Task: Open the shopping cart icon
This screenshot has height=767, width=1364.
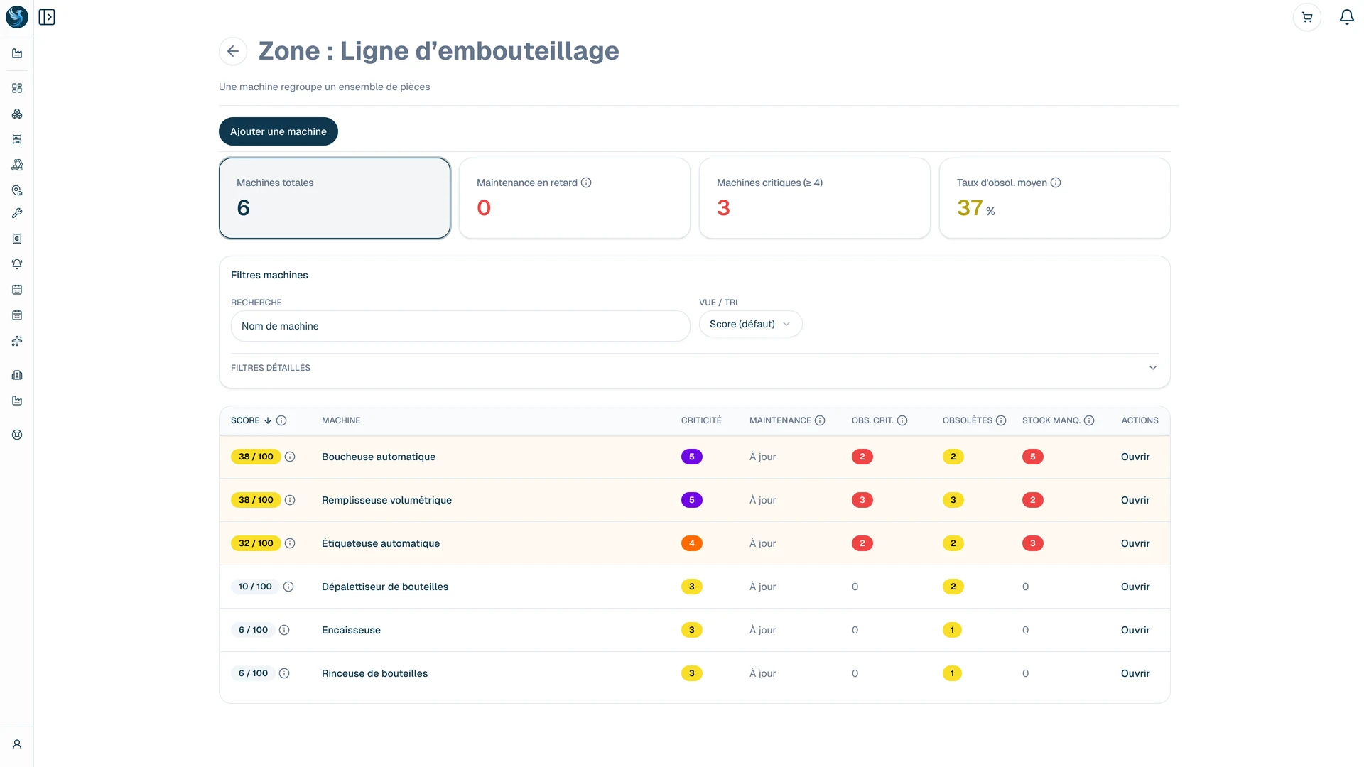Action: pyautogui.click(x=1307, y=17)
